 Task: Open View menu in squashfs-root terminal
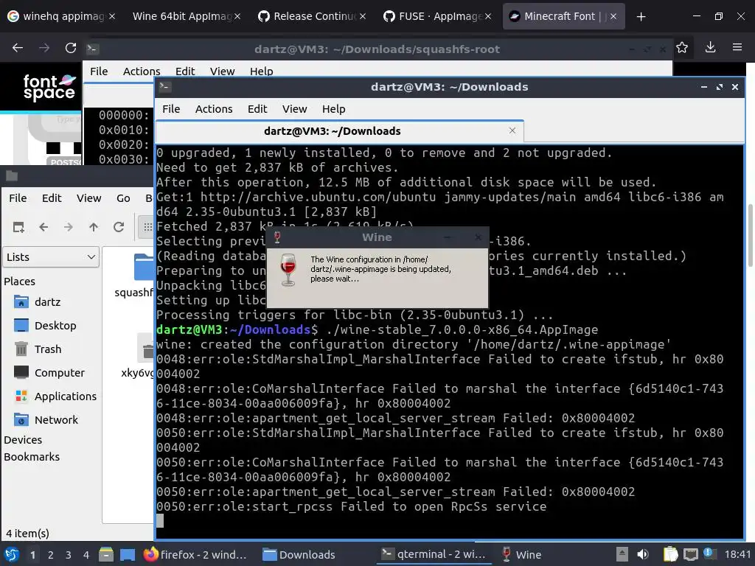point(222,71)
